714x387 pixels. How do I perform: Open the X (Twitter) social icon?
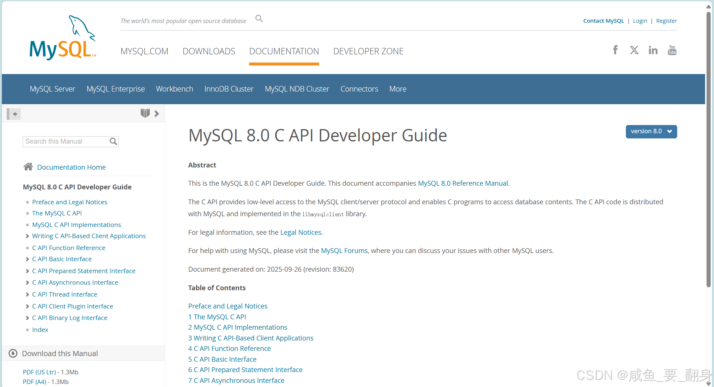tap(634, 50)
